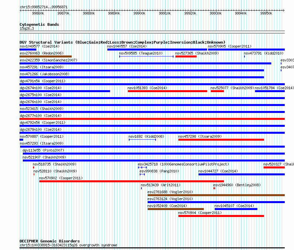The width and height of the screenshot is (294, 250).
Task: Click the red nsv527365 (Shaikh2009) loss bar
Action: 186,56
